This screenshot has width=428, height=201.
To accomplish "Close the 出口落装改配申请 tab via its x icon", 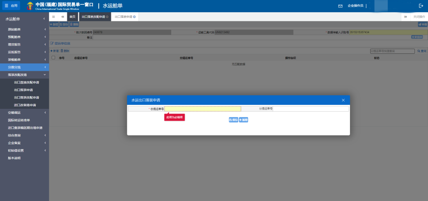I will 107,17.
